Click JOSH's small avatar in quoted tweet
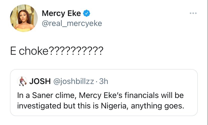 [x=22, y=81]
